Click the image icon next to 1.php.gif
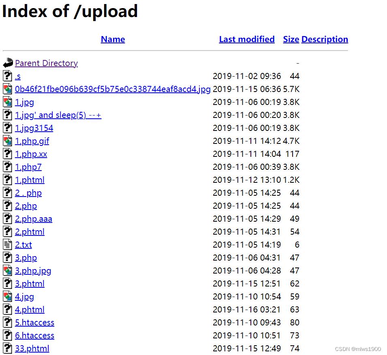This screenshot has width=387, height=355. click(x=7, y=141)
